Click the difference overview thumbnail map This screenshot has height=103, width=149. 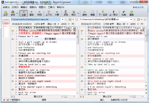[6, 28]
